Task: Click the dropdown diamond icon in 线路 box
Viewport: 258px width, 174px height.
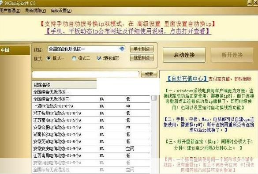Action: 122,49
